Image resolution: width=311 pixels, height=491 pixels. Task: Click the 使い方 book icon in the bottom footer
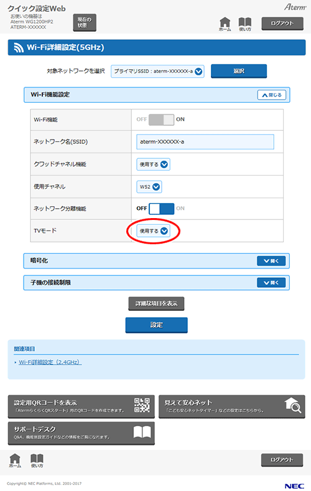point(37,460)
